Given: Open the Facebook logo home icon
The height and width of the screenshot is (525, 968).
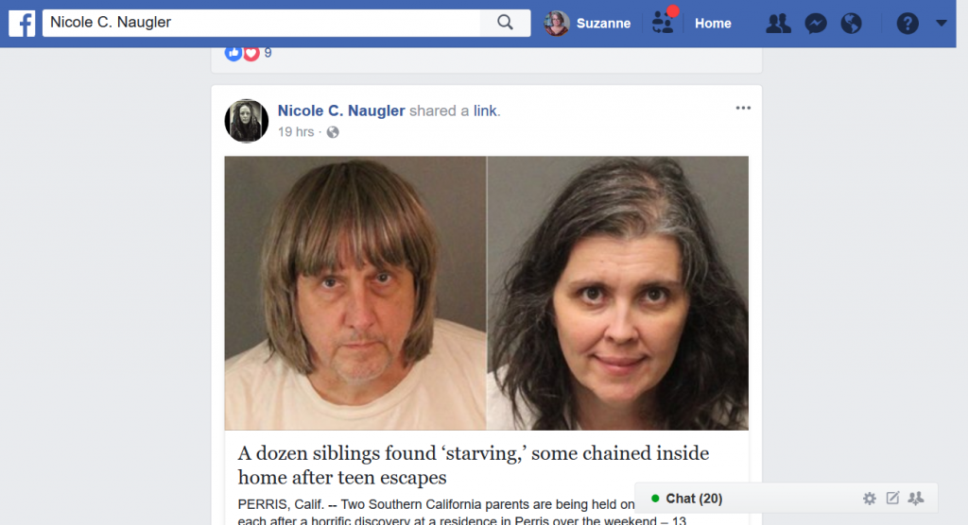Looking at the screenshot, I should pyautogui.click(x=22, y=24).
